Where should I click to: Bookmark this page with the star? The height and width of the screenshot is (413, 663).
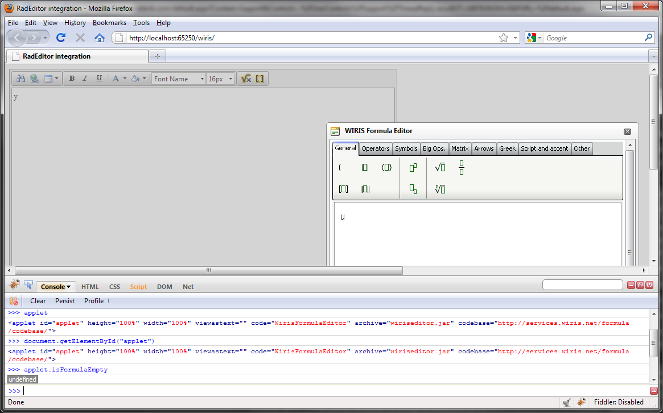503,38
